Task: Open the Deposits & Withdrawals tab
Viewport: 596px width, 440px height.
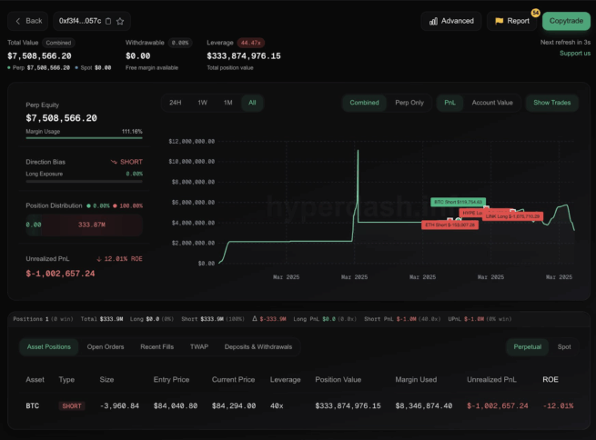Action: [258, 347]
